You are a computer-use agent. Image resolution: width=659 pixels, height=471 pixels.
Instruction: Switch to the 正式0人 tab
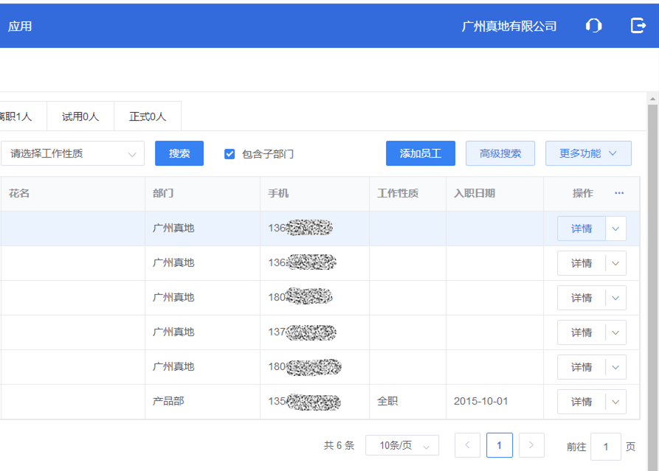(147, 116)
